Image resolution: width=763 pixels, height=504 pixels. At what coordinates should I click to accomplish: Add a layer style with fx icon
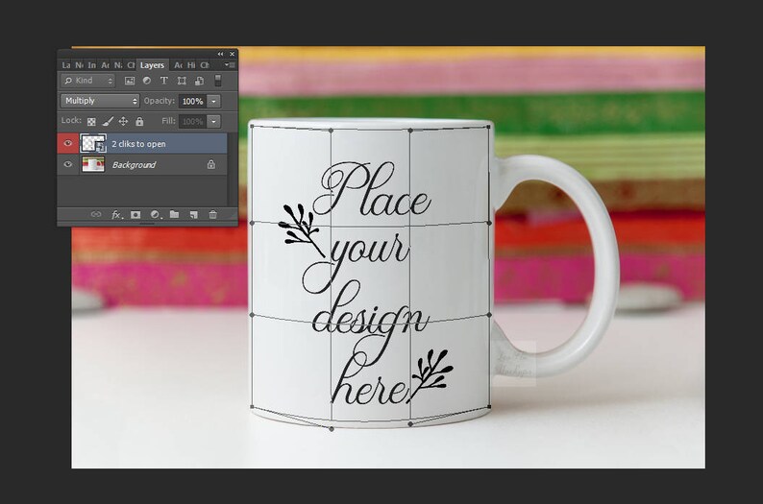(x=116, y=214)
